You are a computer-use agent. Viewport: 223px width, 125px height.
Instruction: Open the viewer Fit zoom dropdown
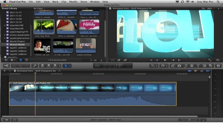coord(208,8)
